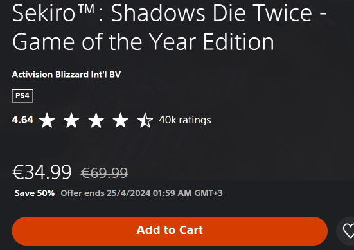The image size is (354, 250).
Task: Click the offer end date text
Action: coord(141,193)
